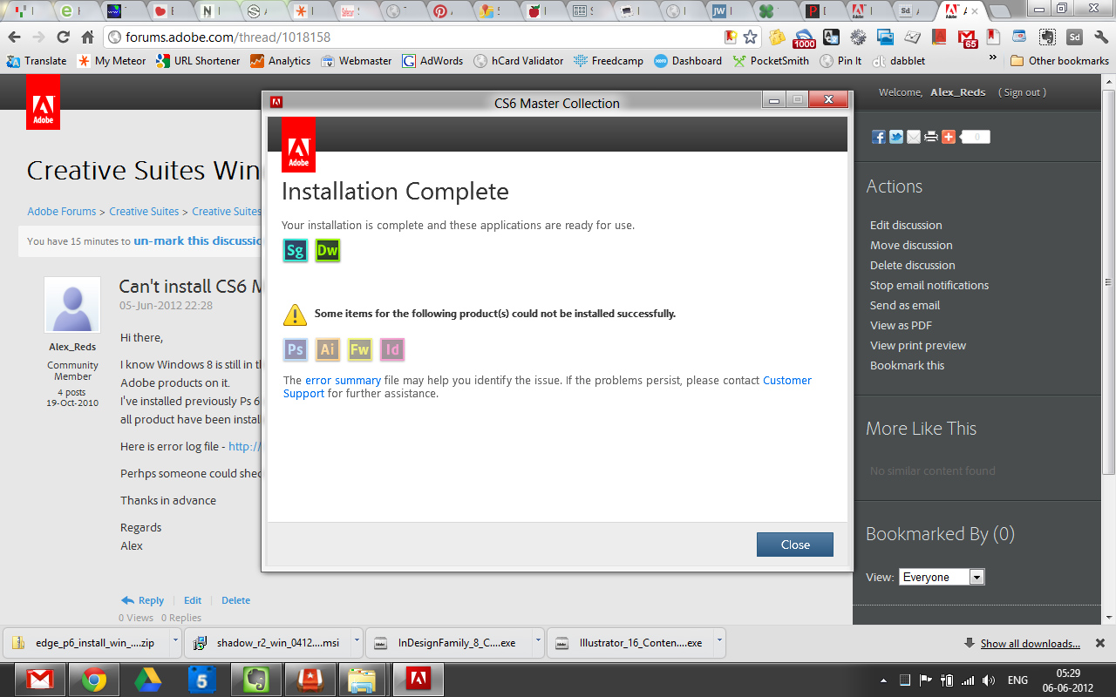The image size is (1116, 697).
Task: Click the InDesign Id failed product icon
Action: (x=392, y=349)
